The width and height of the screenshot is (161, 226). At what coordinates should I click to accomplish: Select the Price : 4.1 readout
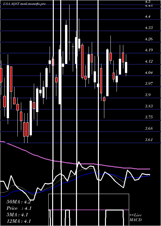click(x=19, y=208)
